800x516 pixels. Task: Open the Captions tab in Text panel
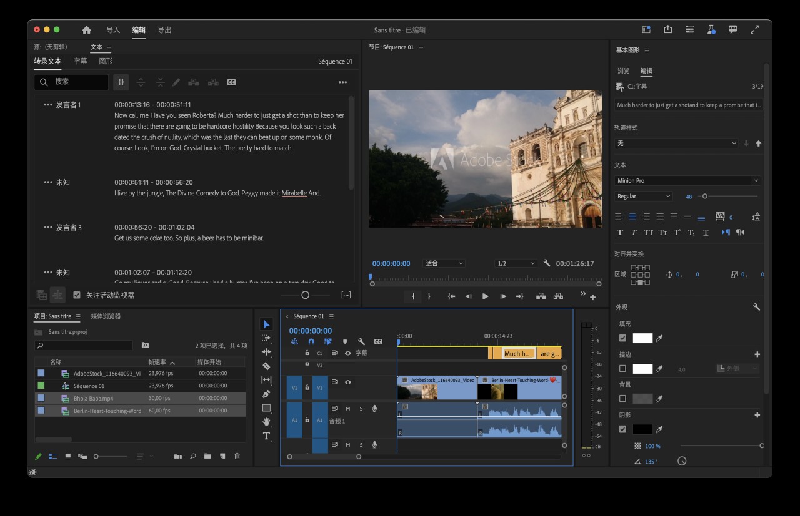[80, 61]
